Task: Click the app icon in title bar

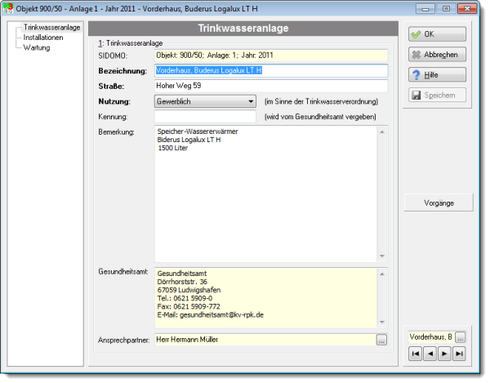Action: tap(7, 8)
